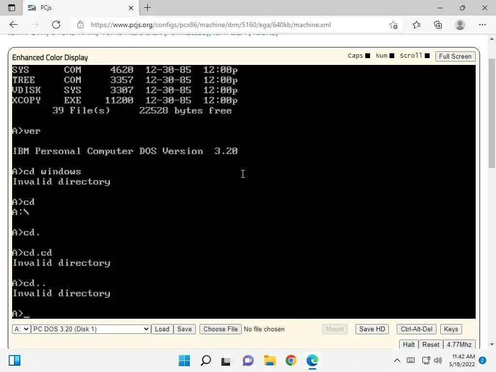Viewport: 496px width, 372px height.
Task: Click the Save HD button
Action: [x=372, y=329]
